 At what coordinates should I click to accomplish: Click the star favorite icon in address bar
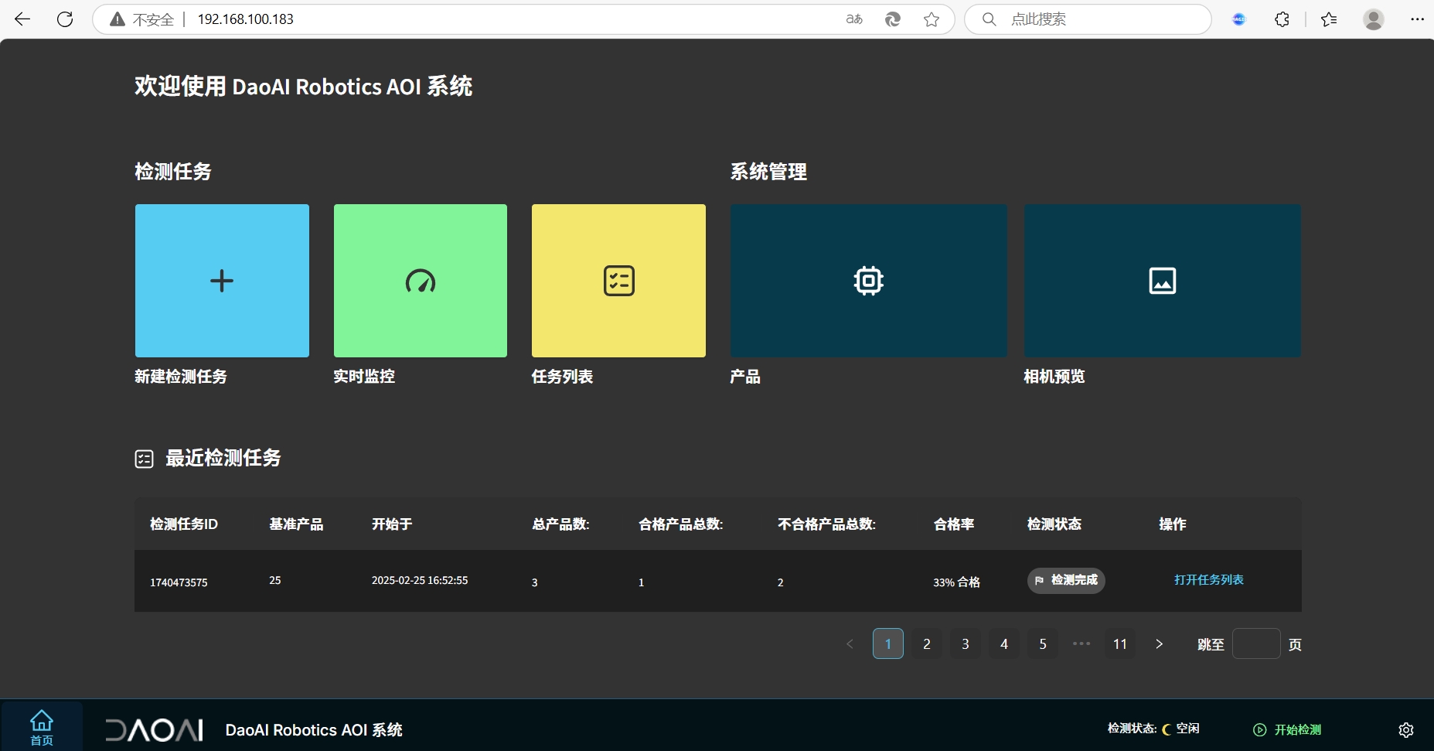click(x=932, y=19)
